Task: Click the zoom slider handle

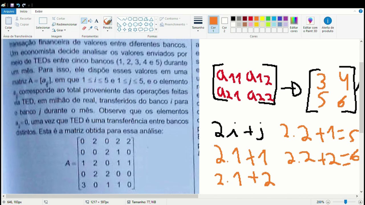Action: [345, 202]
